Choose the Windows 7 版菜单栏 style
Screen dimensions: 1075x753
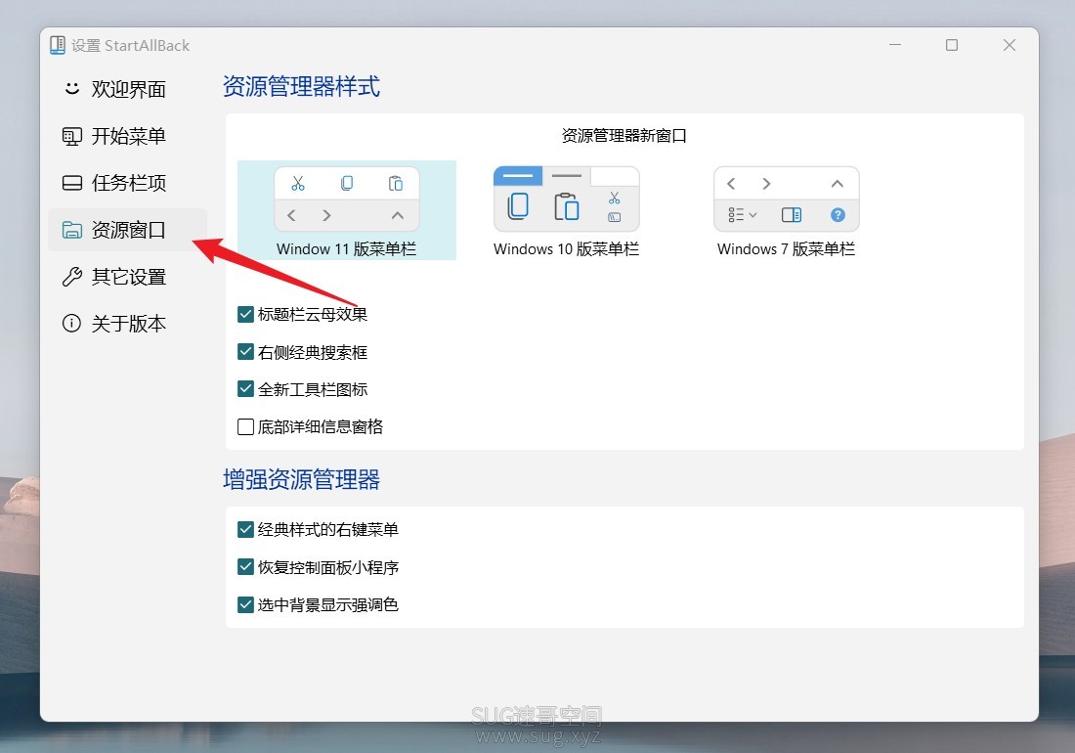tap(787, 210)
